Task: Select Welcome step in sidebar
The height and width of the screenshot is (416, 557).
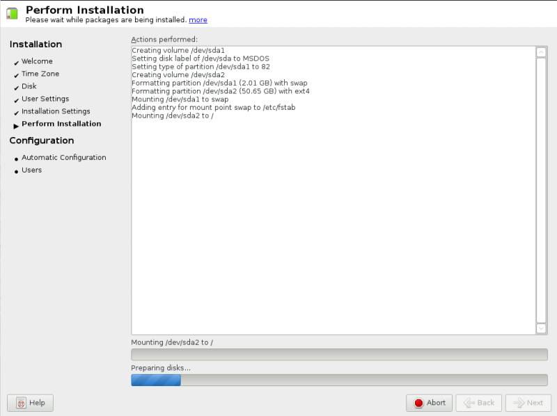Action: click(x=37, y=61)
